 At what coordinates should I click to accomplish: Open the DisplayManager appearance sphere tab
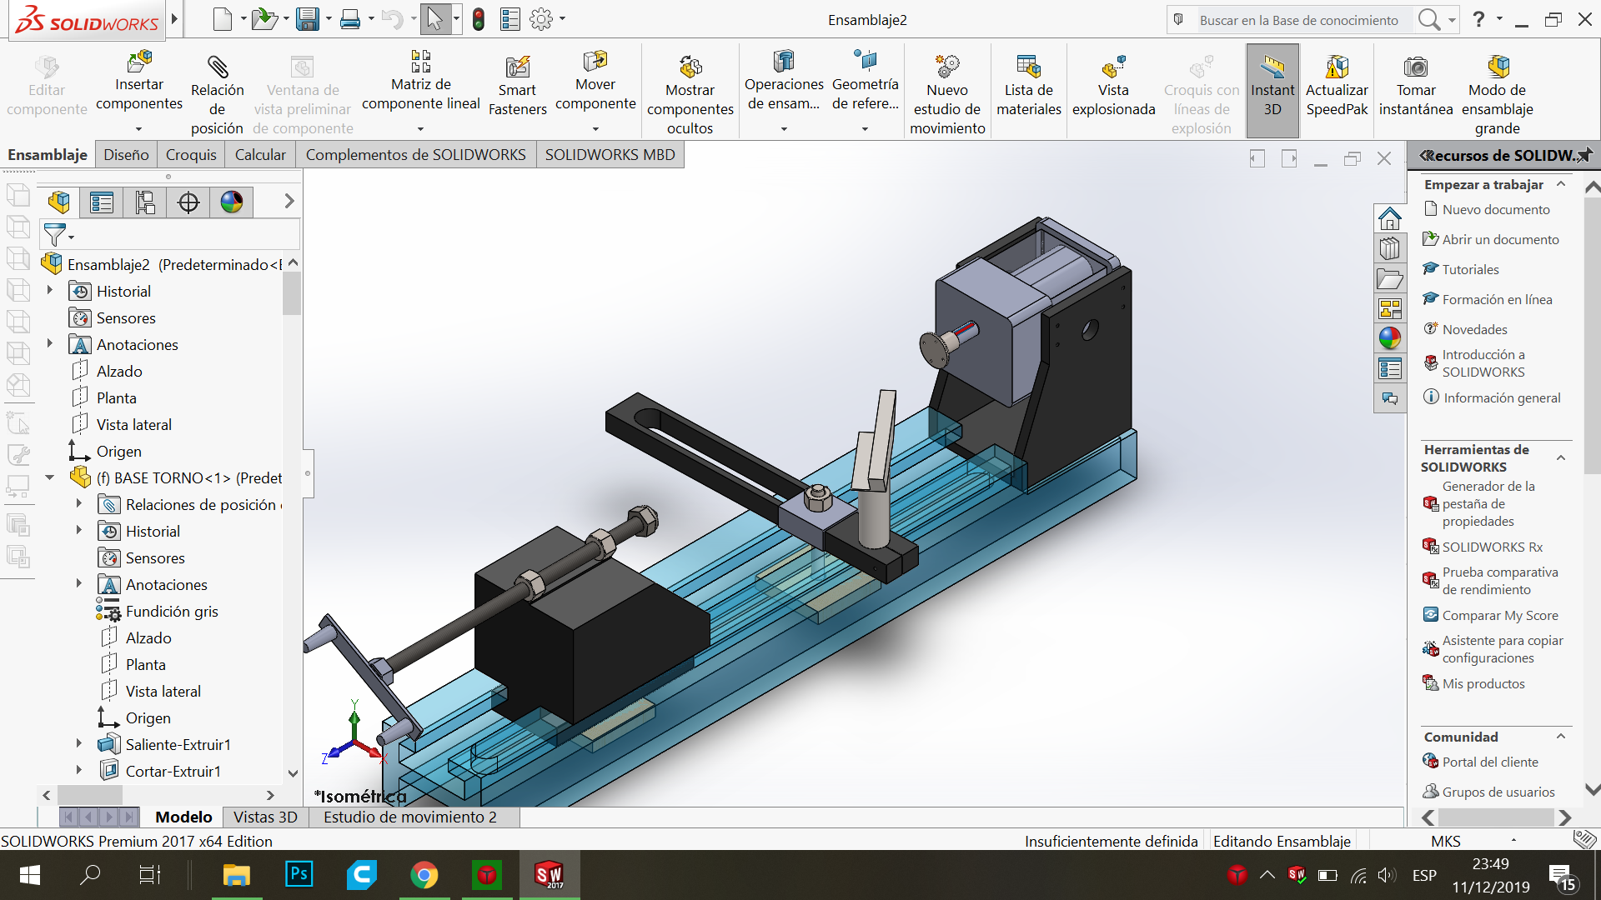[232, 202]
